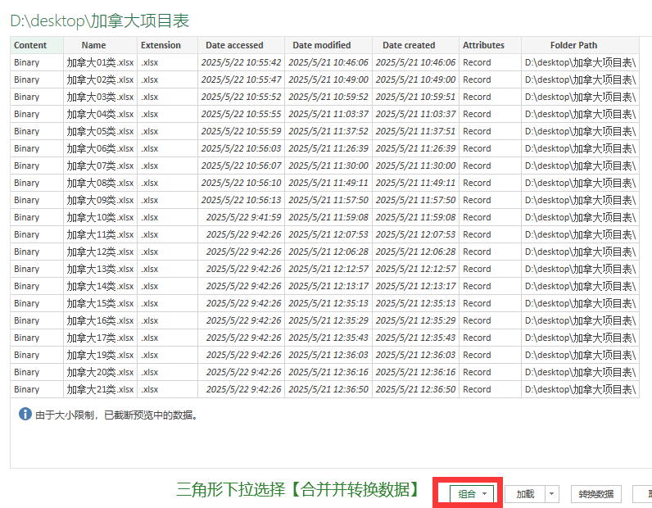Select the Date created column header
652x508 pixels.
pos(415,45)
